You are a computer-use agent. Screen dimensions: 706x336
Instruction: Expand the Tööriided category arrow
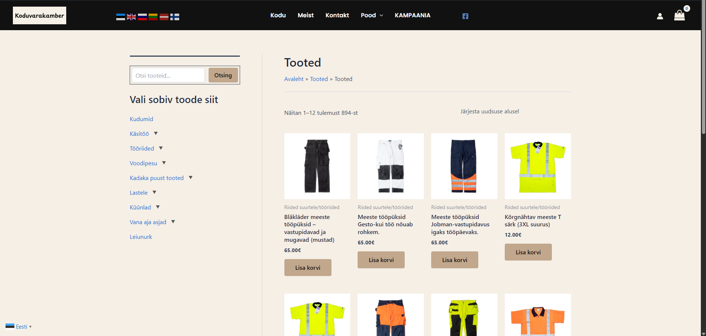[x=161, y=148]
